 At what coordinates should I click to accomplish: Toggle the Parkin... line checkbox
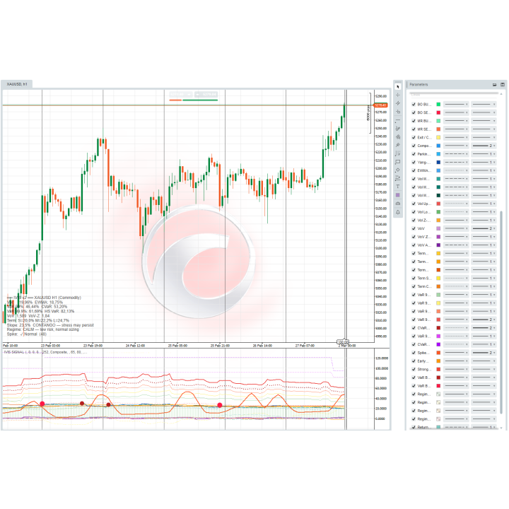tap(414, 154)
